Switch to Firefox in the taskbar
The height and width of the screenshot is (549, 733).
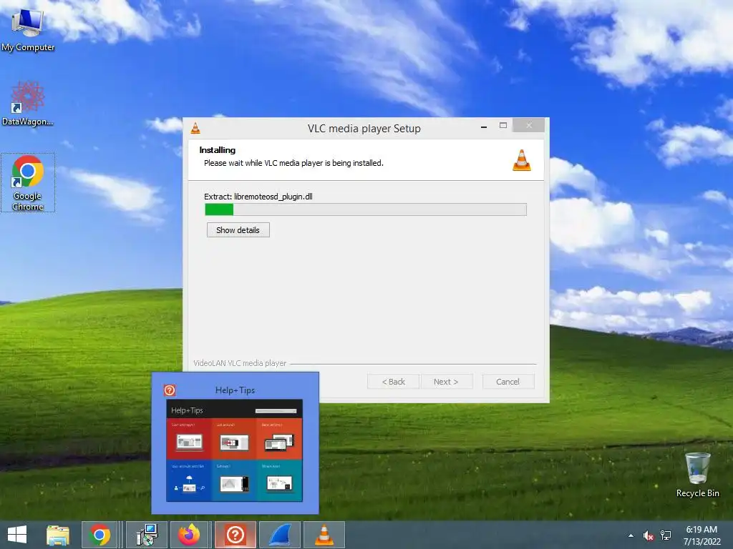[x=189, y=535]
